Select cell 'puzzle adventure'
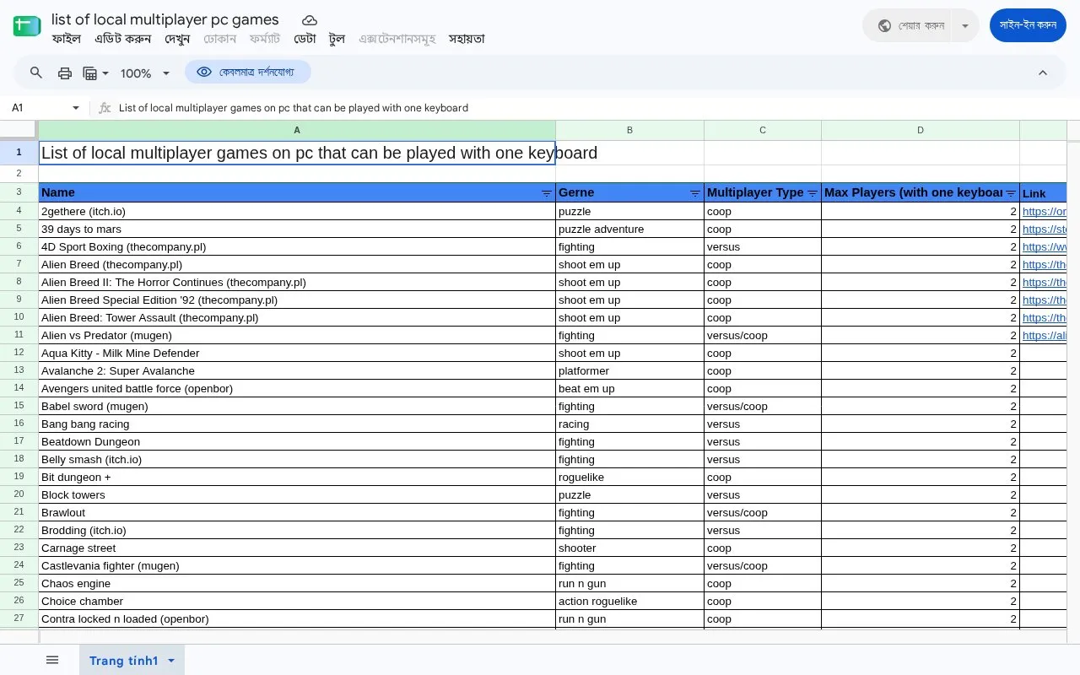Screen dimensions: 1080x675 pos(629,229)
